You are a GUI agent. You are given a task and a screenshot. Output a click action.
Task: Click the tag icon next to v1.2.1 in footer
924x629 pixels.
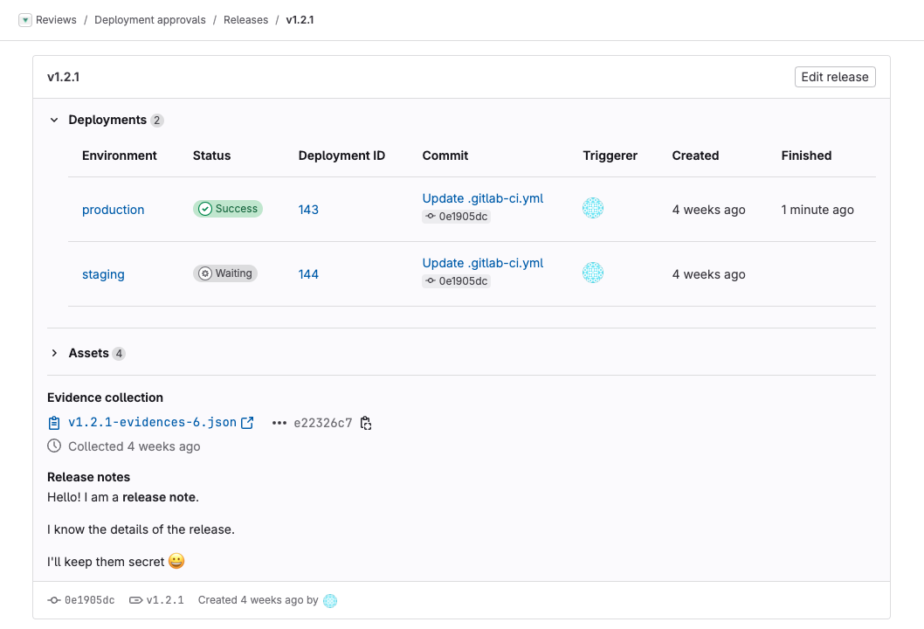[x=135, y=600]
